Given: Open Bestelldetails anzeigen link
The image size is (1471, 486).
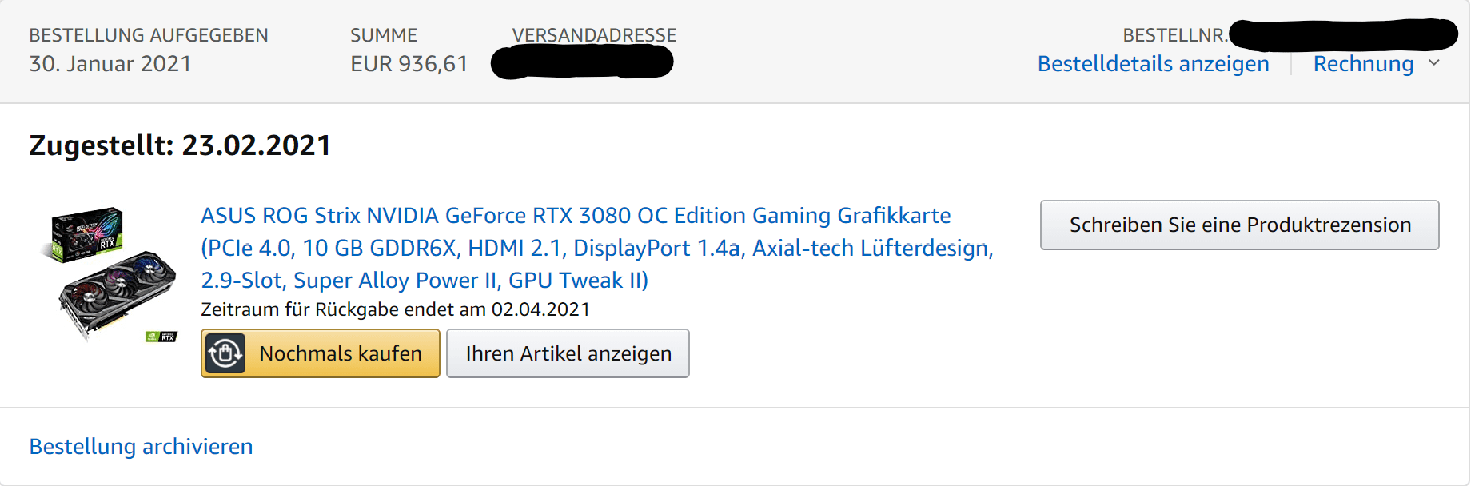Looking at the screenshot, I should 1153,64.
